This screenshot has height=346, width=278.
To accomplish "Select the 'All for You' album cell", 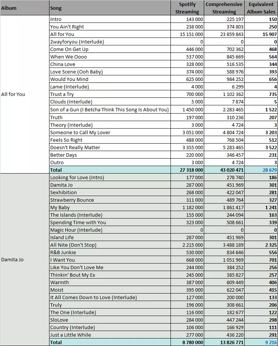I will (24, 94).
